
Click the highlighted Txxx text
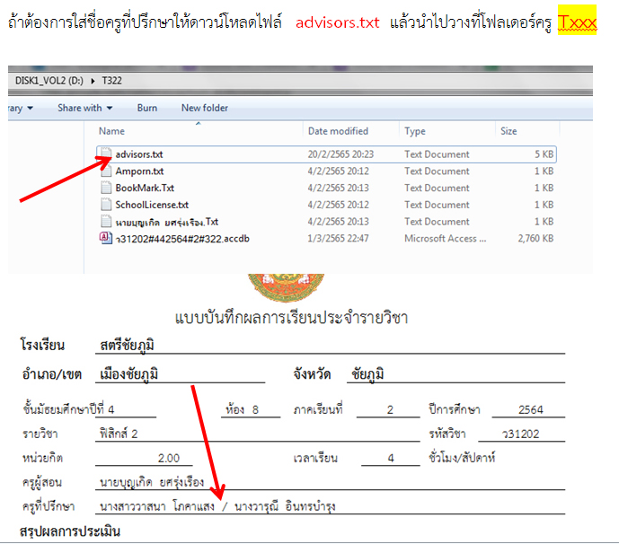click(x=577, y=22)
